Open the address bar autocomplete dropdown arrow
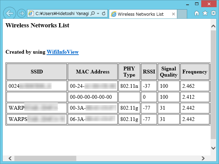The height and width of the screenshot is (164, 219). pyautogui.click(x=98, y=14)
